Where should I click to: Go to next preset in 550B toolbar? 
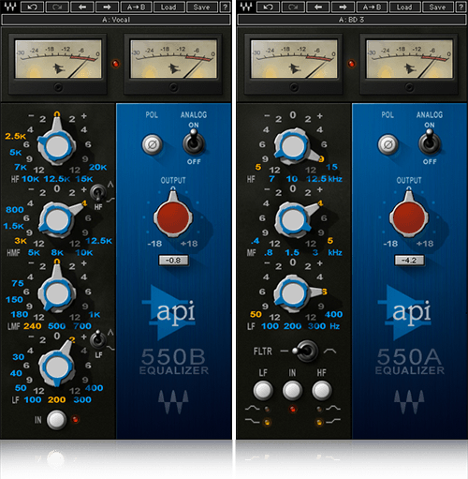point(107,7)
